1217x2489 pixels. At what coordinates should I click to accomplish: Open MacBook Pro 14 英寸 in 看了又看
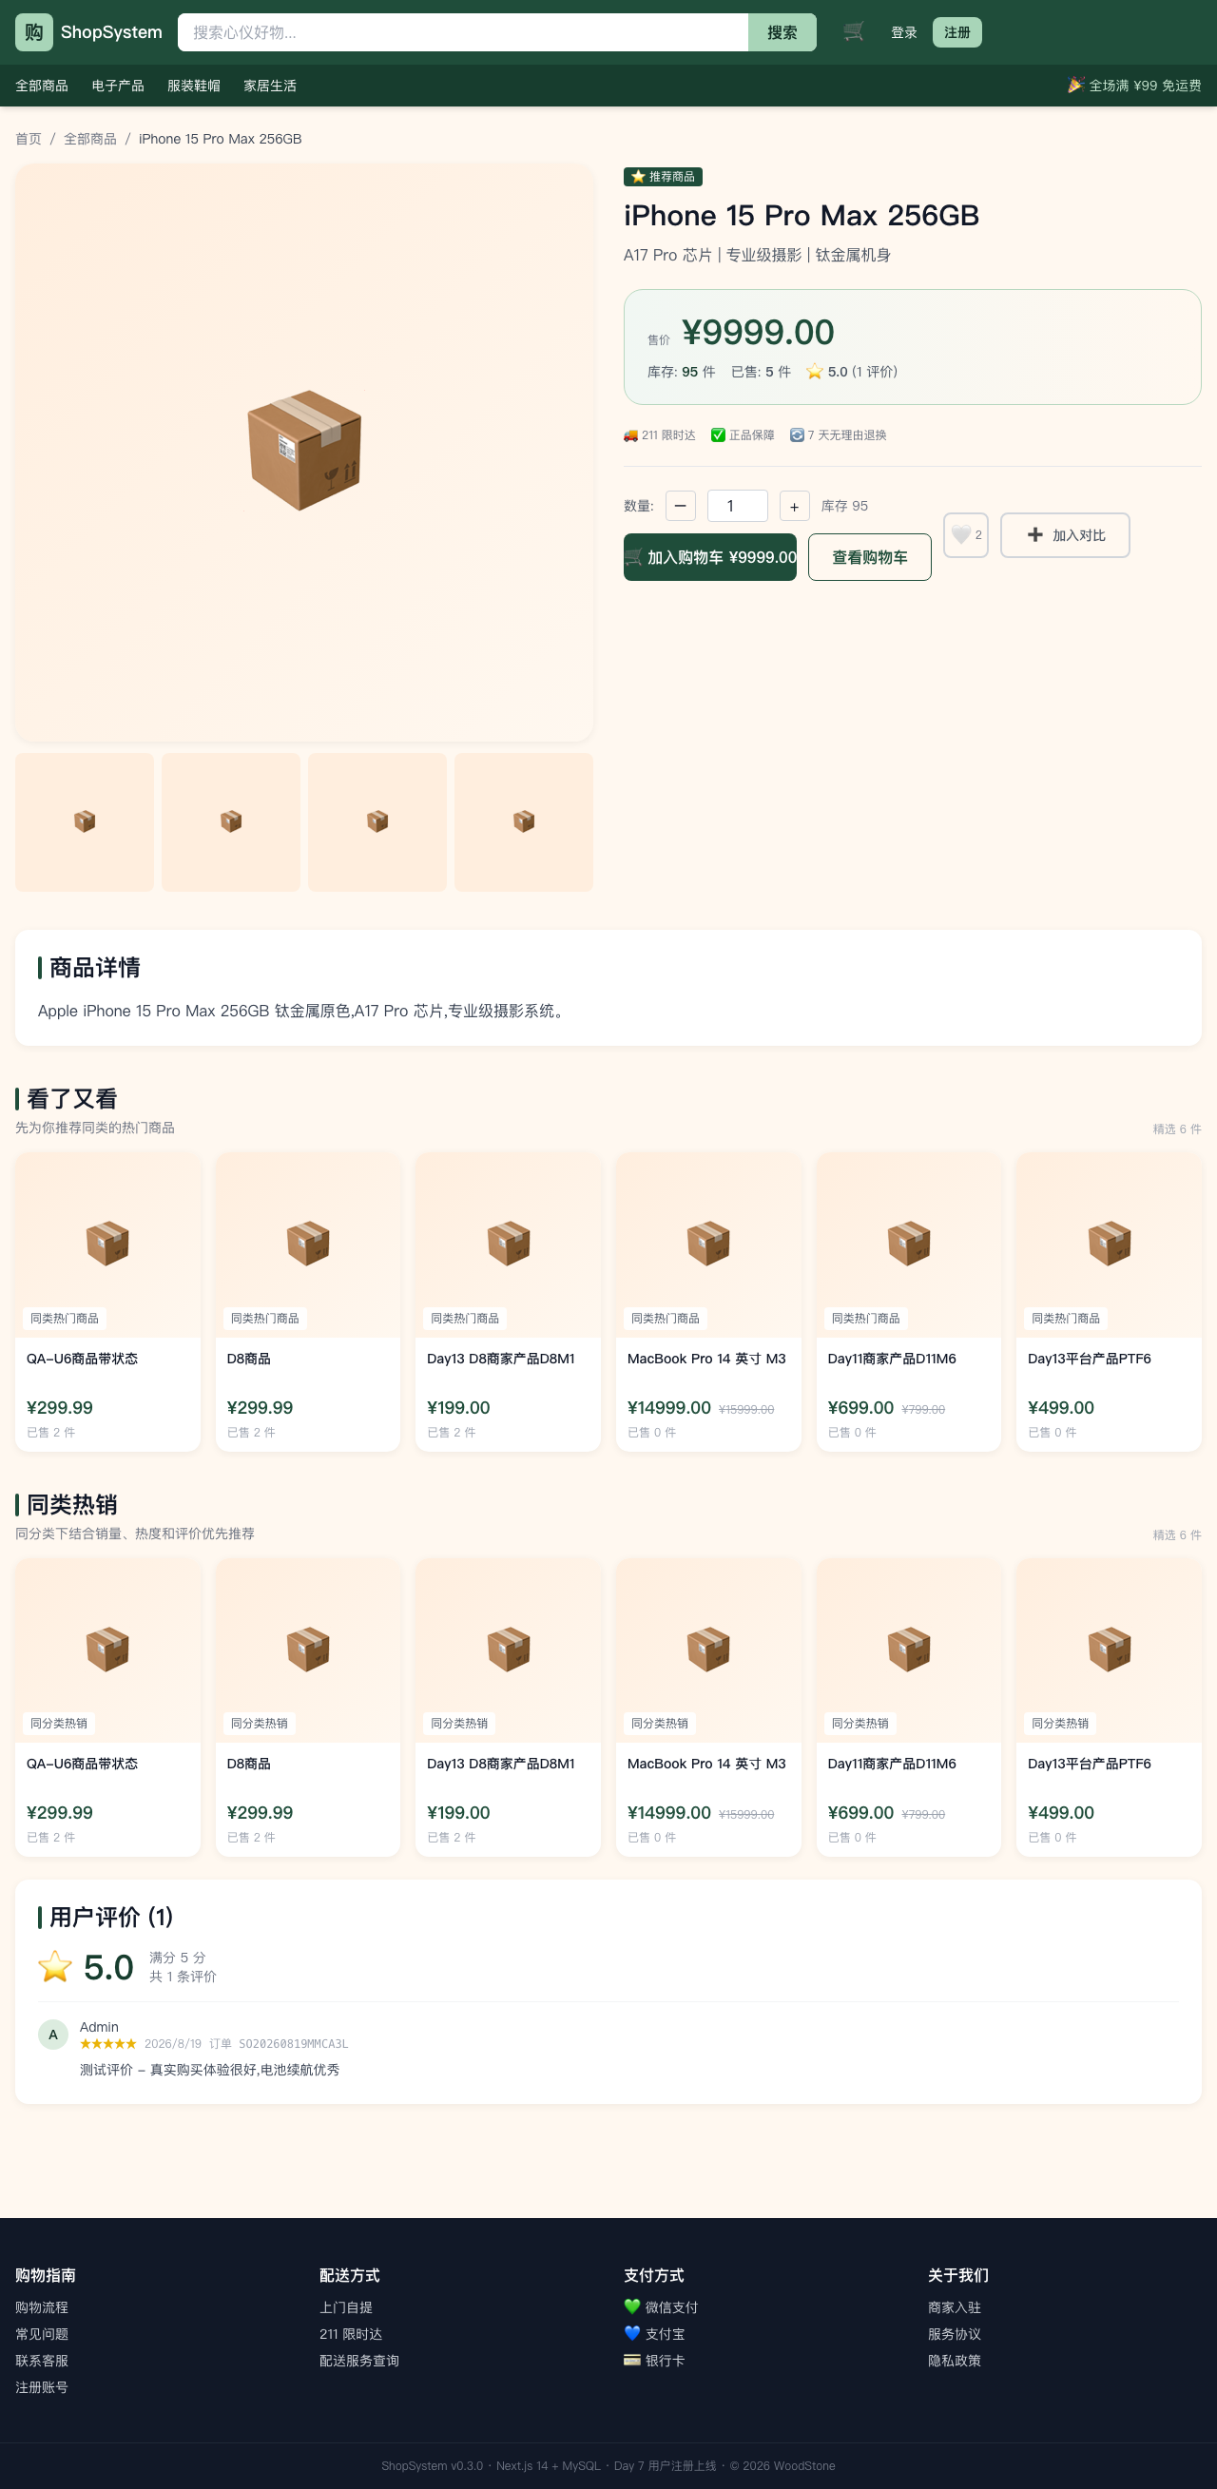[x=707, y=1301]
